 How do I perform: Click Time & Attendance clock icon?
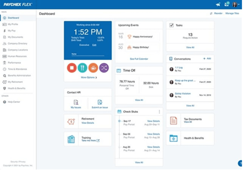click(4, 69)
